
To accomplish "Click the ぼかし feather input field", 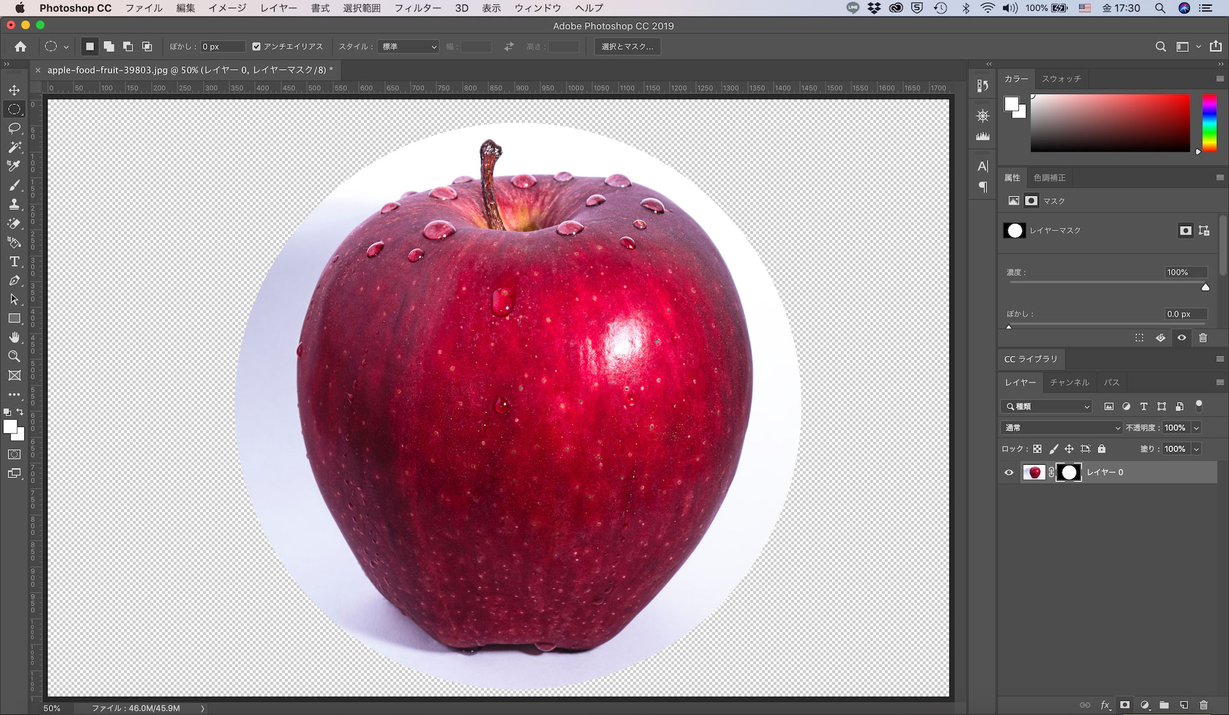I will click(x=1185, y=314).
